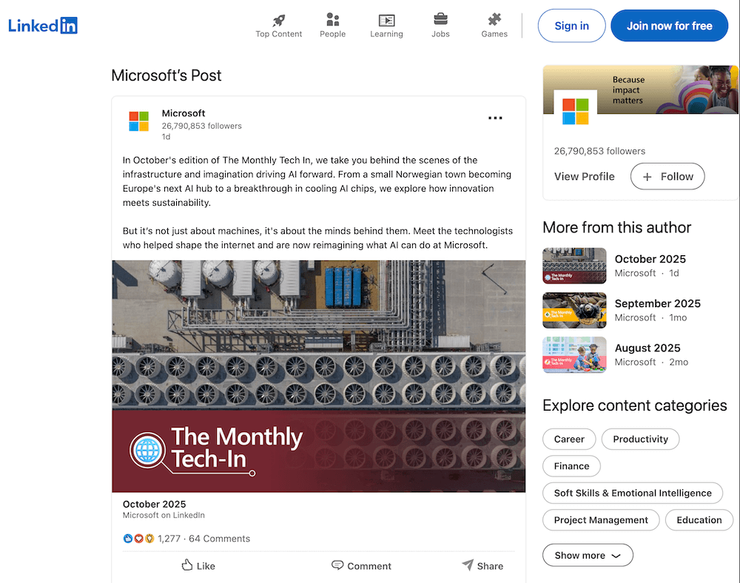This screenshot has height=583, width=740.
Task: Share Microsoft's post
Action: click(482, 565)
